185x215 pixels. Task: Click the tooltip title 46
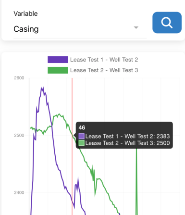tap(82, 127)
